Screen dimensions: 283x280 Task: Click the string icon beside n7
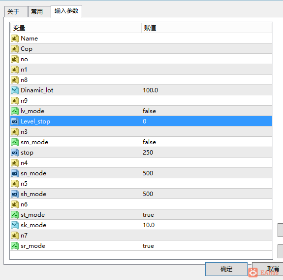[15, 236]
